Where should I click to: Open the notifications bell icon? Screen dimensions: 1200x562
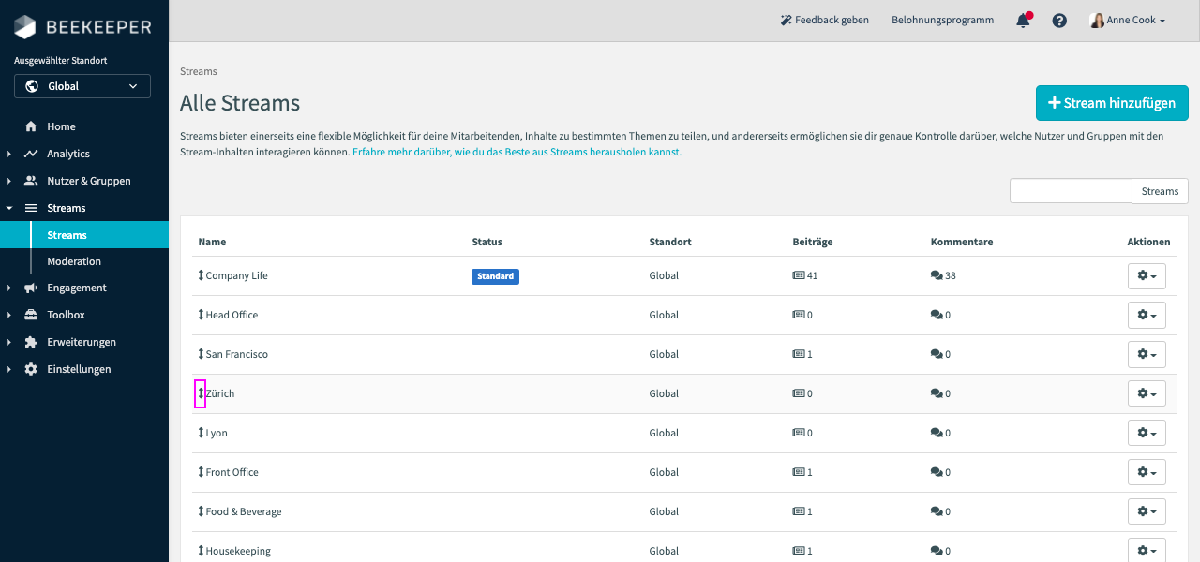click(x=1023, y=21)
